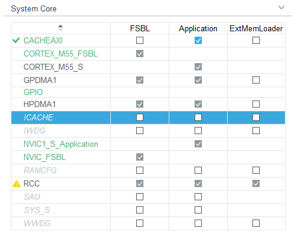Screen dimensions: 294x237
Task: Select the CACHEAXI peripheral
Action: click(x=43, y=40)
